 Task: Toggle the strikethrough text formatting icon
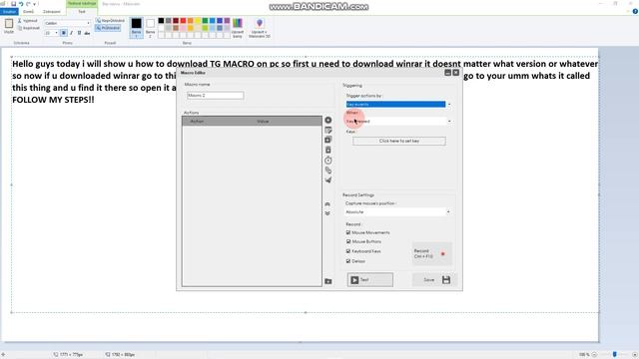coord(87,33)
